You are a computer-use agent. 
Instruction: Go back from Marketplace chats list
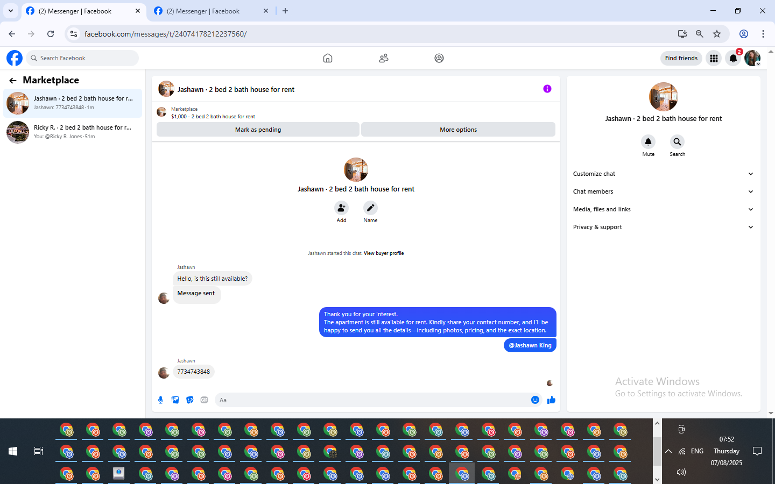click(x=13, y=81)
